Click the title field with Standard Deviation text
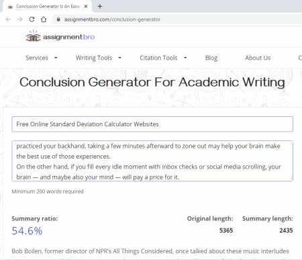Image resolution: width=302 pixels, height=260 pixels. tap(152, 124)
